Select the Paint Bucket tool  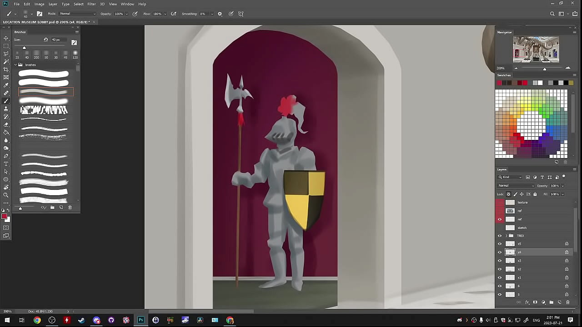click(x=6, y=132)
